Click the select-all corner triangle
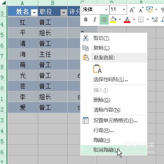164x164 pixels. [x=3, y=2]
